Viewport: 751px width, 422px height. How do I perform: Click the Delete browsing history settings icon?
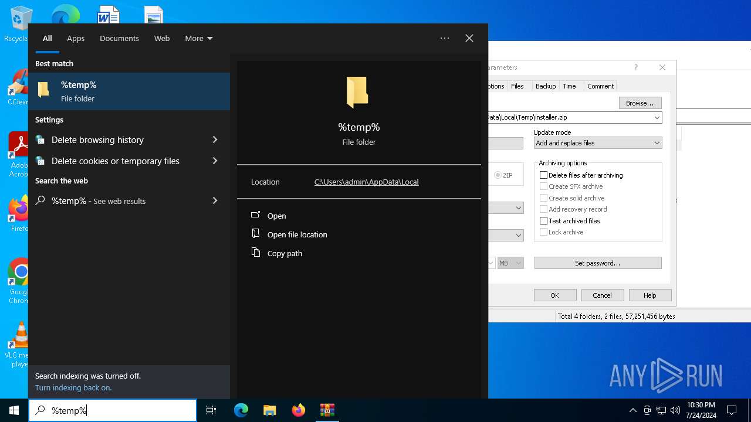[x=40, y=139]
